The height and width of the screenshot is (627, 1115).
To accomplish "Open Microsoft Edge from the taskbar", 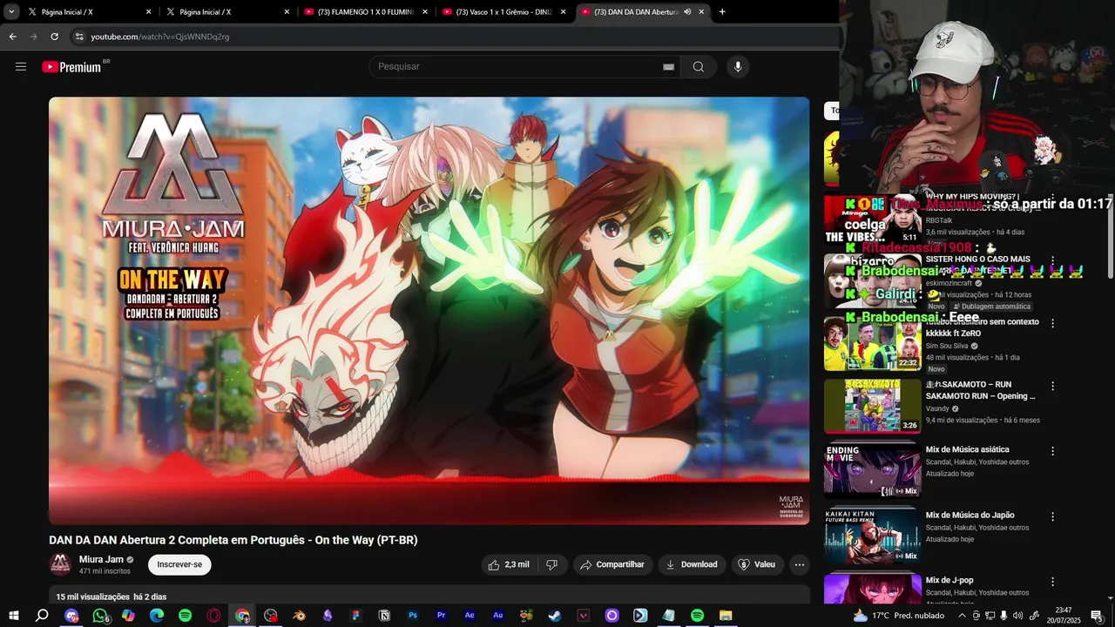I will coord(157,616).
